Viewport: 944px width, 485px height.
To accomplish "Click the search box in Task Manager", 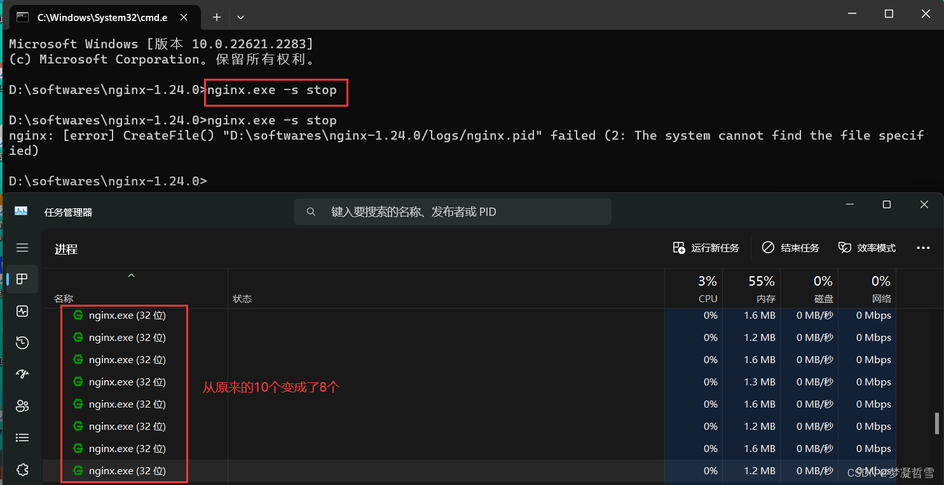I will tap(453, 211).
